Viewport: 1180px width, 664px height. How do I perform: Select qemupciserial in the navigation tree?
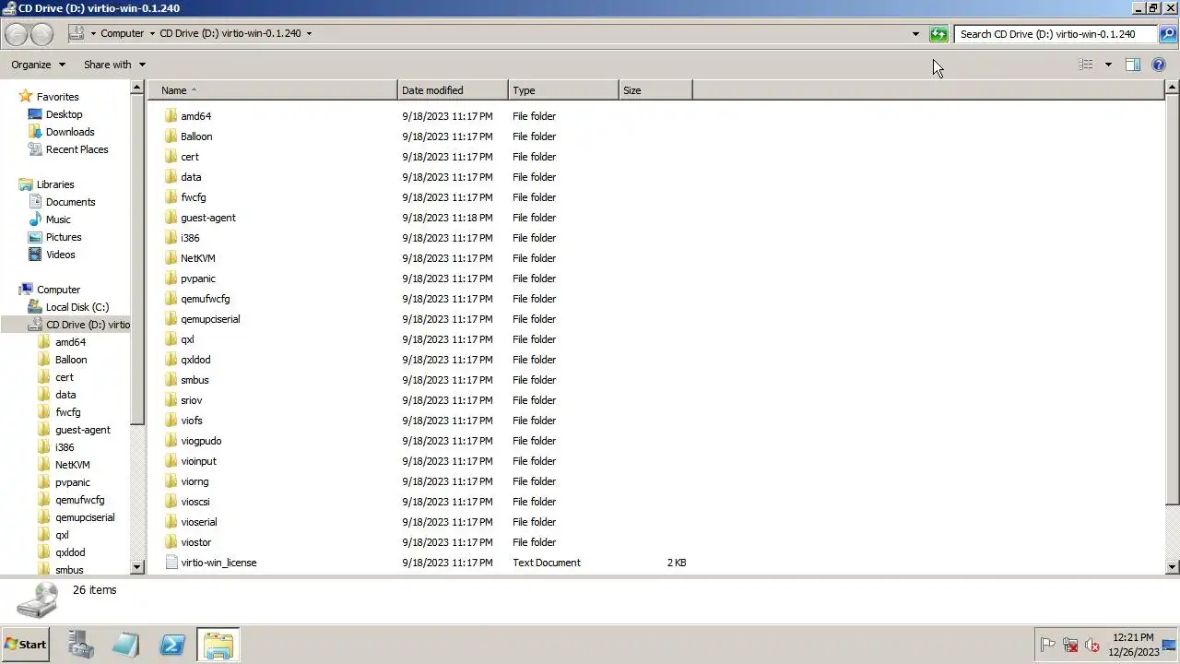(85, 517)
